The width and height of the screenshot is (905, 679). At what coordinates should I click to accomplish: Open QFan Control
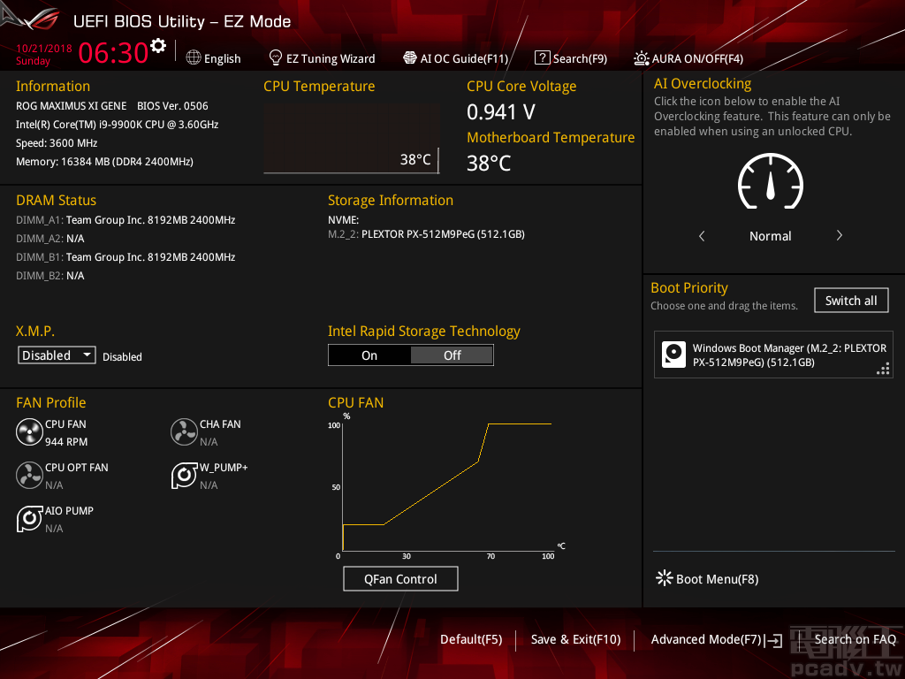coord(400,579)
